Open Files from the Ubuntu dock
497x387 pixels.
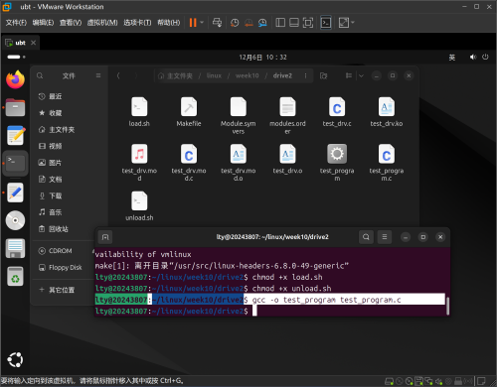tap(15, 107)
